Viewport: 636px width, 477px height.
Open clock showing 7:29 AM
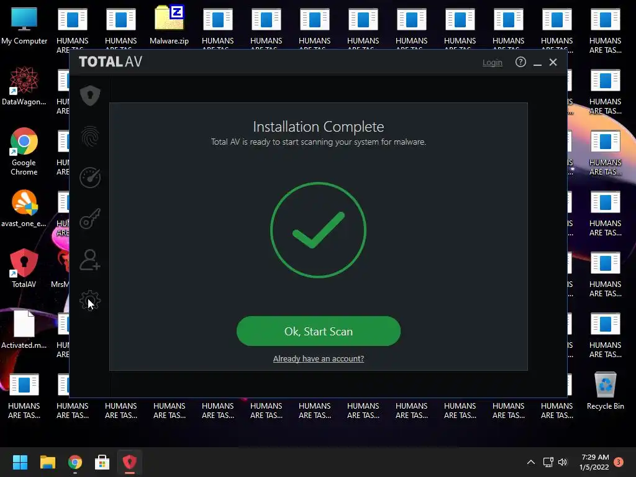[x=594, y=462]
